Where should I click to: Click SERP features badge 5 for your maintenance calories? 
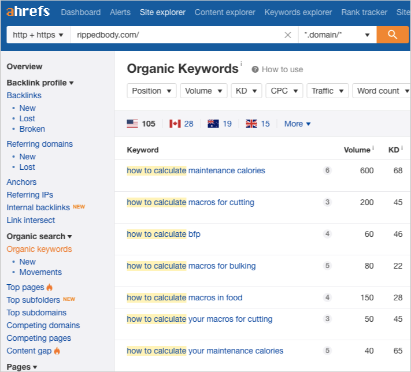pyautogui.click(x=327, y=351)
